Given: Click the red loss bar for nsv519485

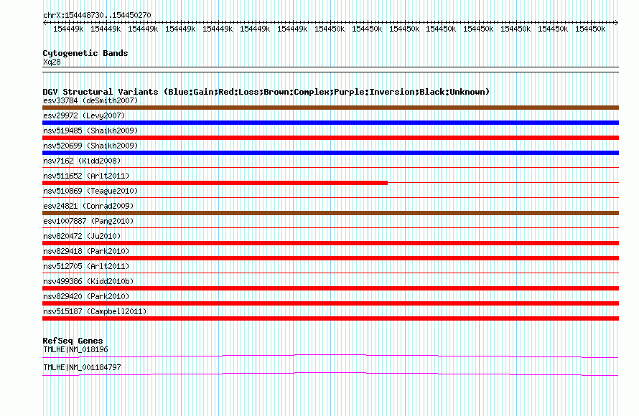Looking at the screenshot, I should (x=330, y=138).
